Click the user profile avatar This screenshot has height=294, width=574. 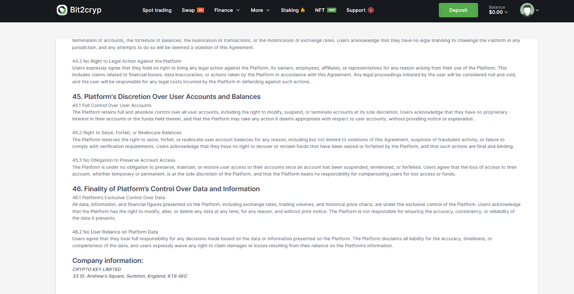[527, 10]
